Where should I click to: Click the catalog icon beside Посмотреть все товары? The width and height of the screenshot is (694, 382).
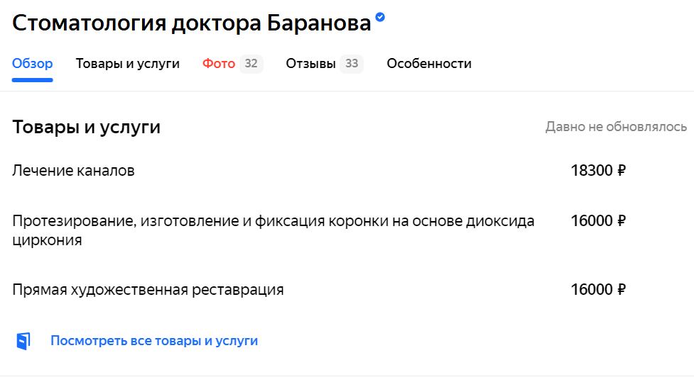(23, 341)
